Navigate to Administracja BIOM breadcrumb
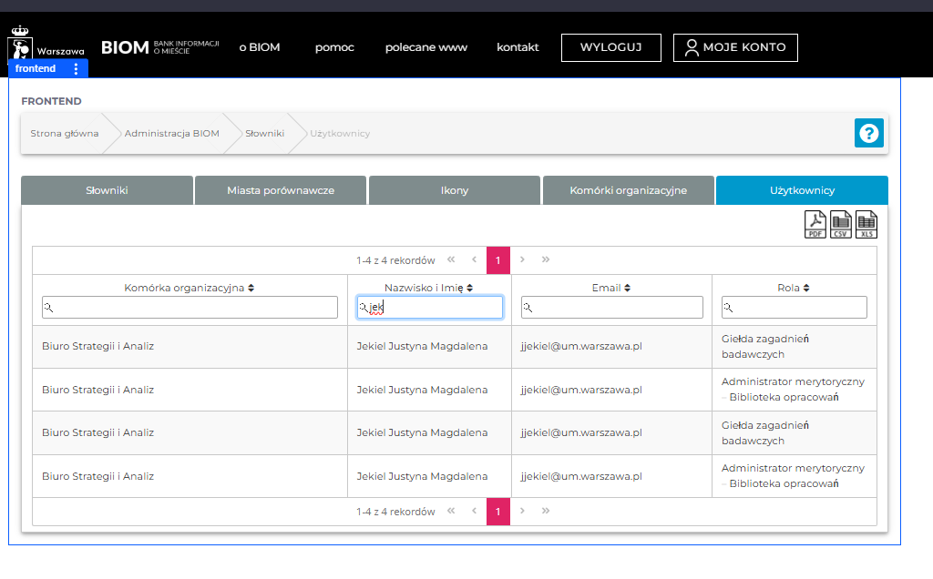The height and width of the screenshot is (579, 933). [171, 134]
